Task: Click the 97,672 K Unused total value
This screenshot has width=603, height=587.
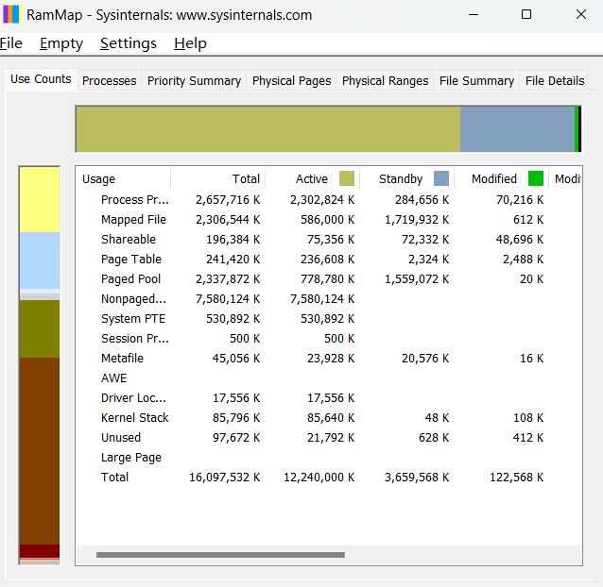Action: coord(236,438)
